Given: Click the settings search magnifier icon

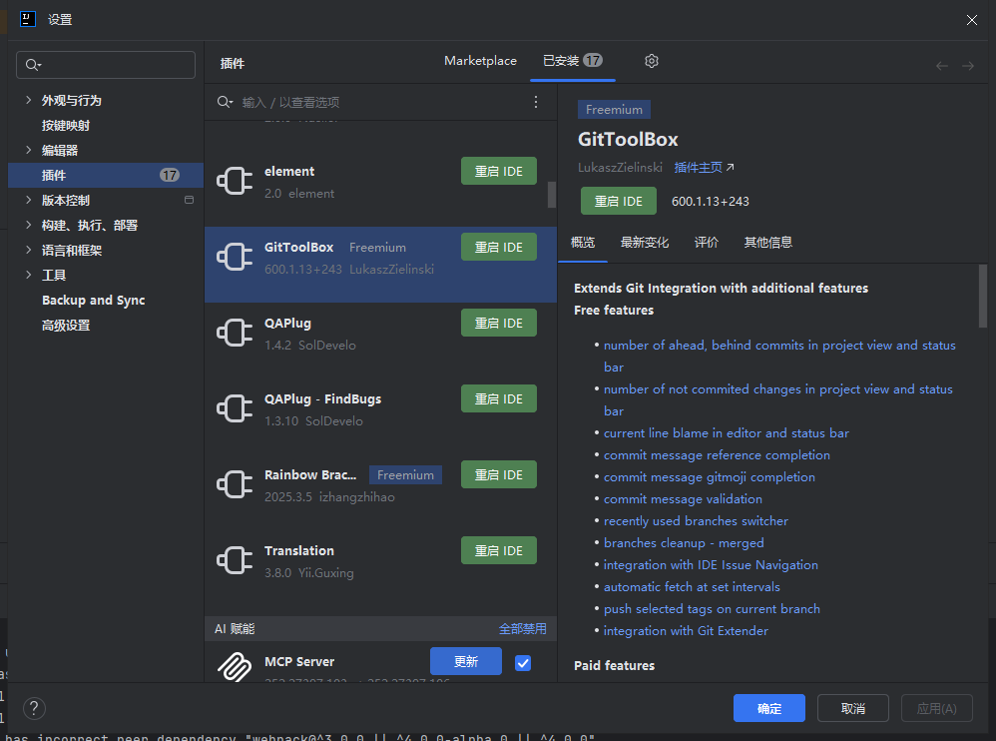Looking at the screenshot, I should (33, 64).
